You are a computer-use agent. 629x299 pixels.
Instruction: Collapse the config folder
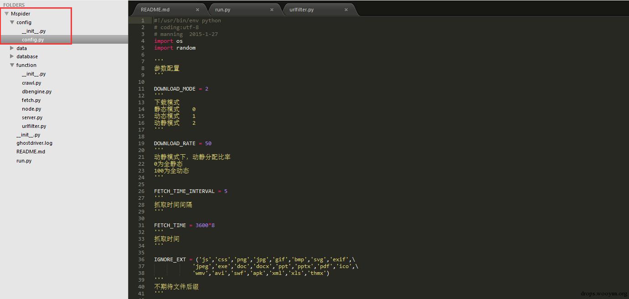(x=12, y=22)
